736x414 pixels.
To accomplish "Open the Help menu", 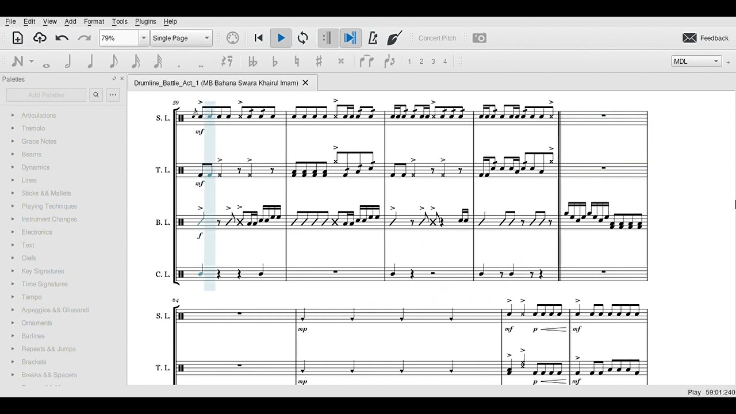I will tap(170, 21).
